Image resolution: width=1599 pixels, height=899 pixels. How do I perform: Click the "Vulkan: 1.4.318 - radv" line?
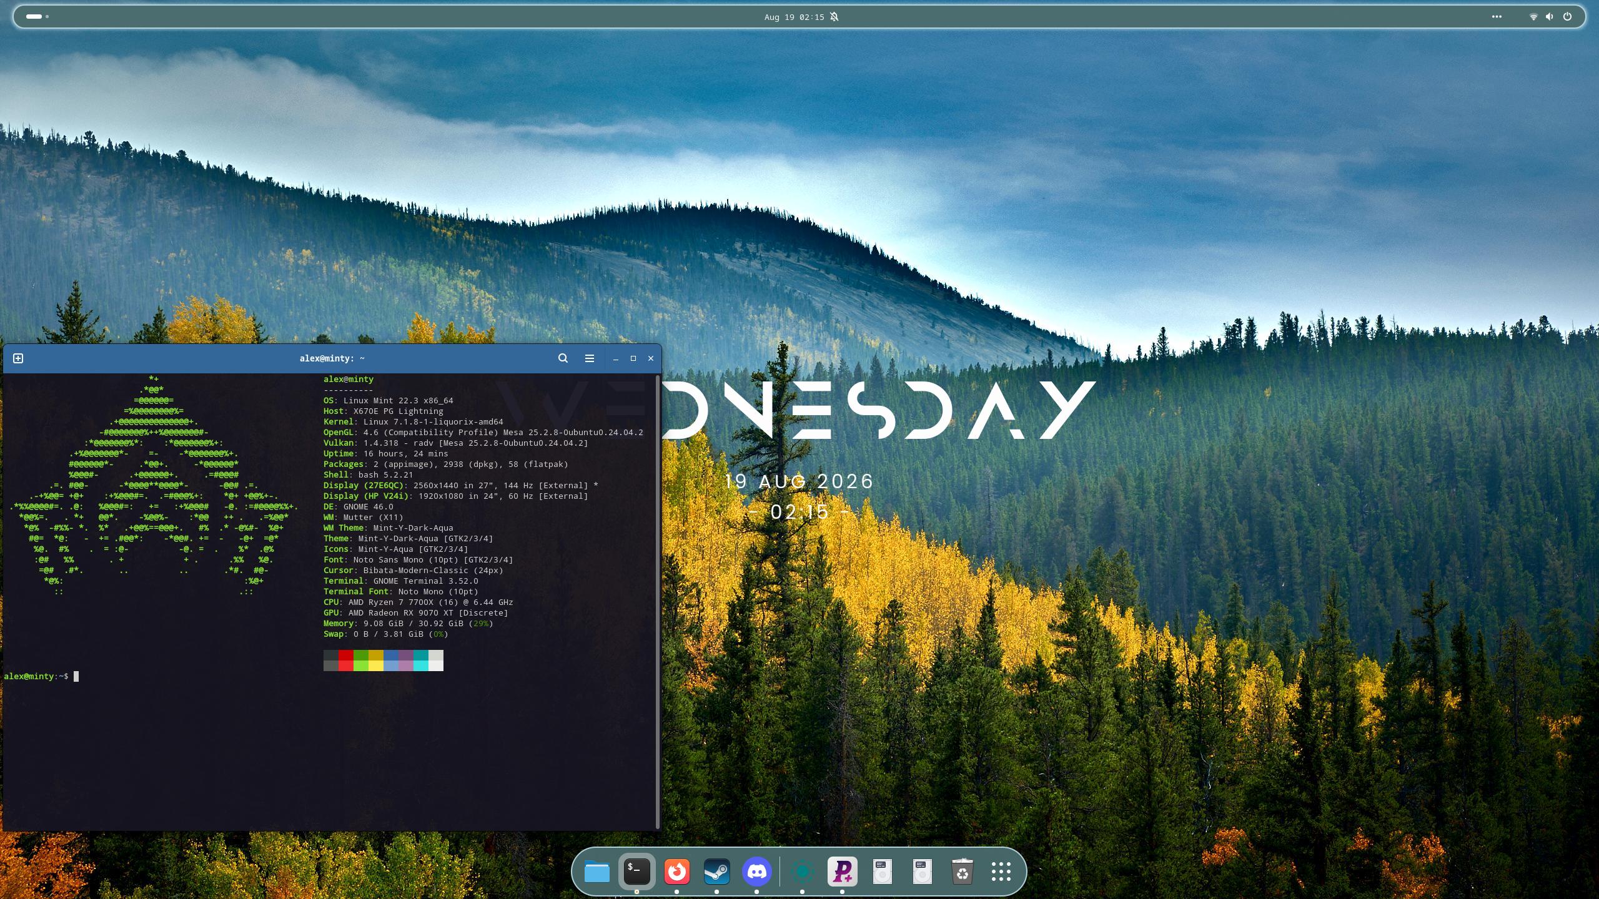pos(456,443)
